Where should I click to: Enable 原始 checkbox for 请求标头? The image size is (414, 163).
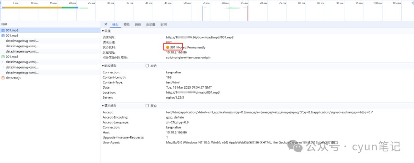click(x=147, y=106)
